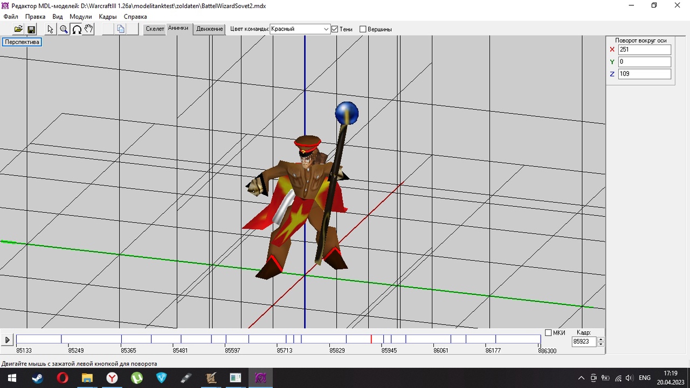Open the Файл menu

tap(11, 17)
